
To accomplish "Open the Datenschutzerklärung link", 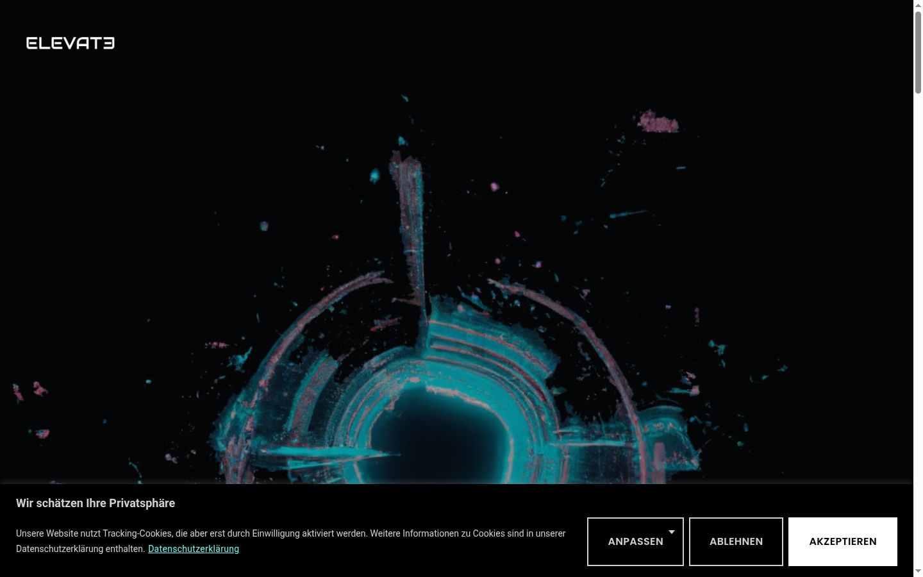I will [x=194, y=549].
